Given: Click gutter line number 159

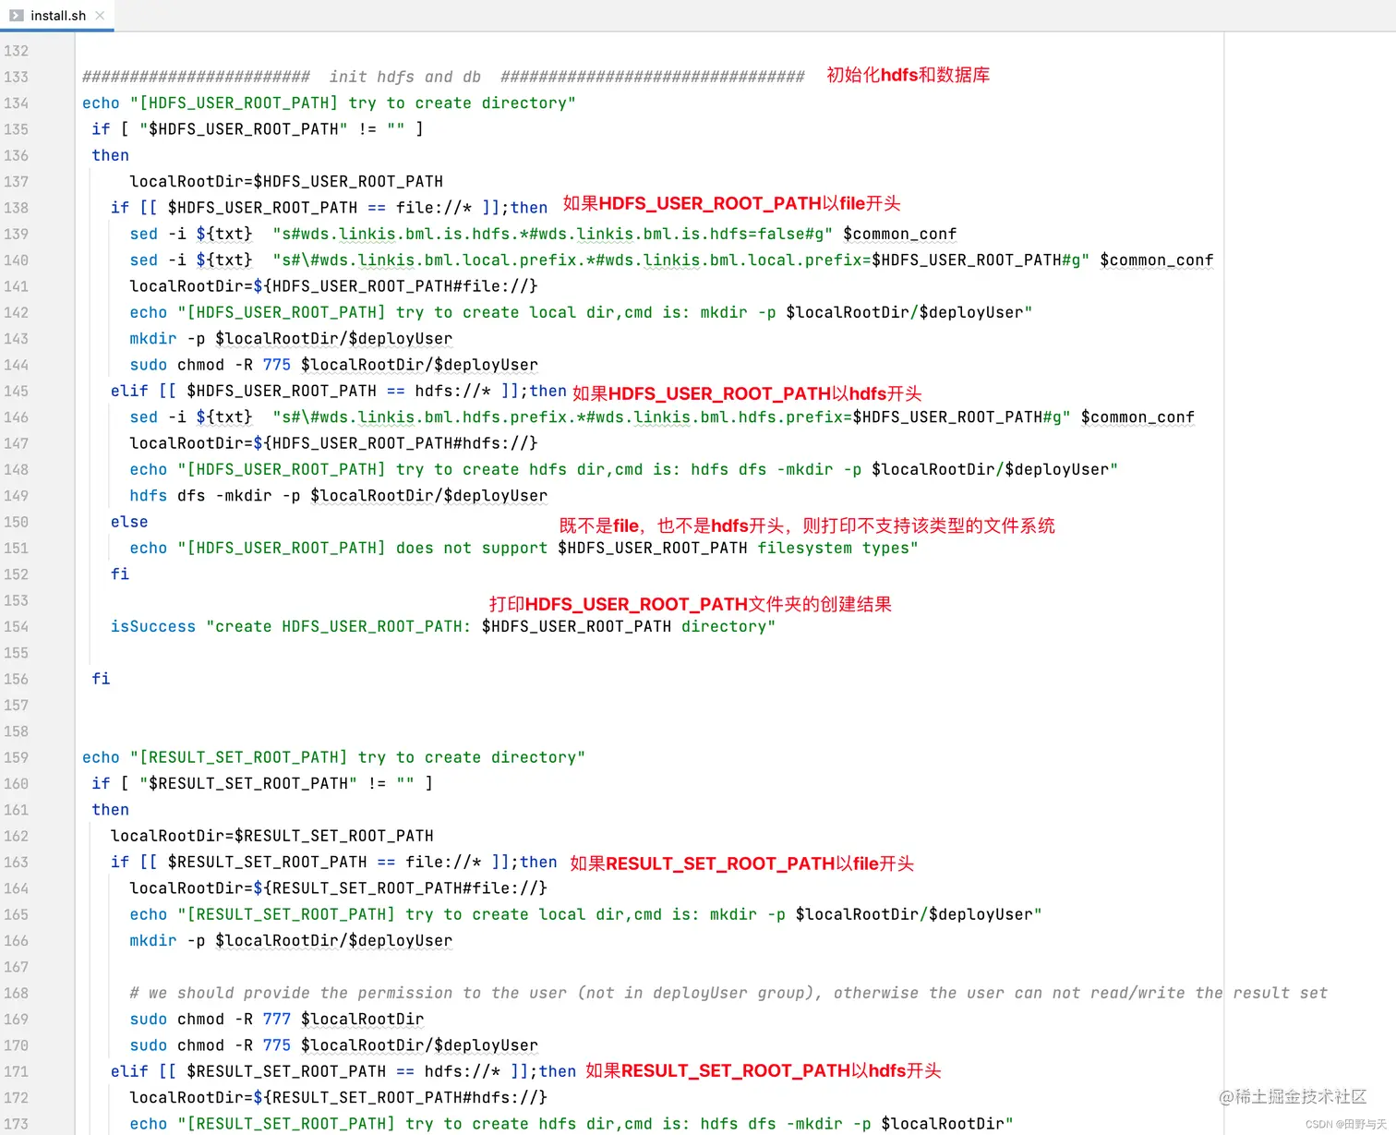Looking at the screenshot, I should click(16, 757).
